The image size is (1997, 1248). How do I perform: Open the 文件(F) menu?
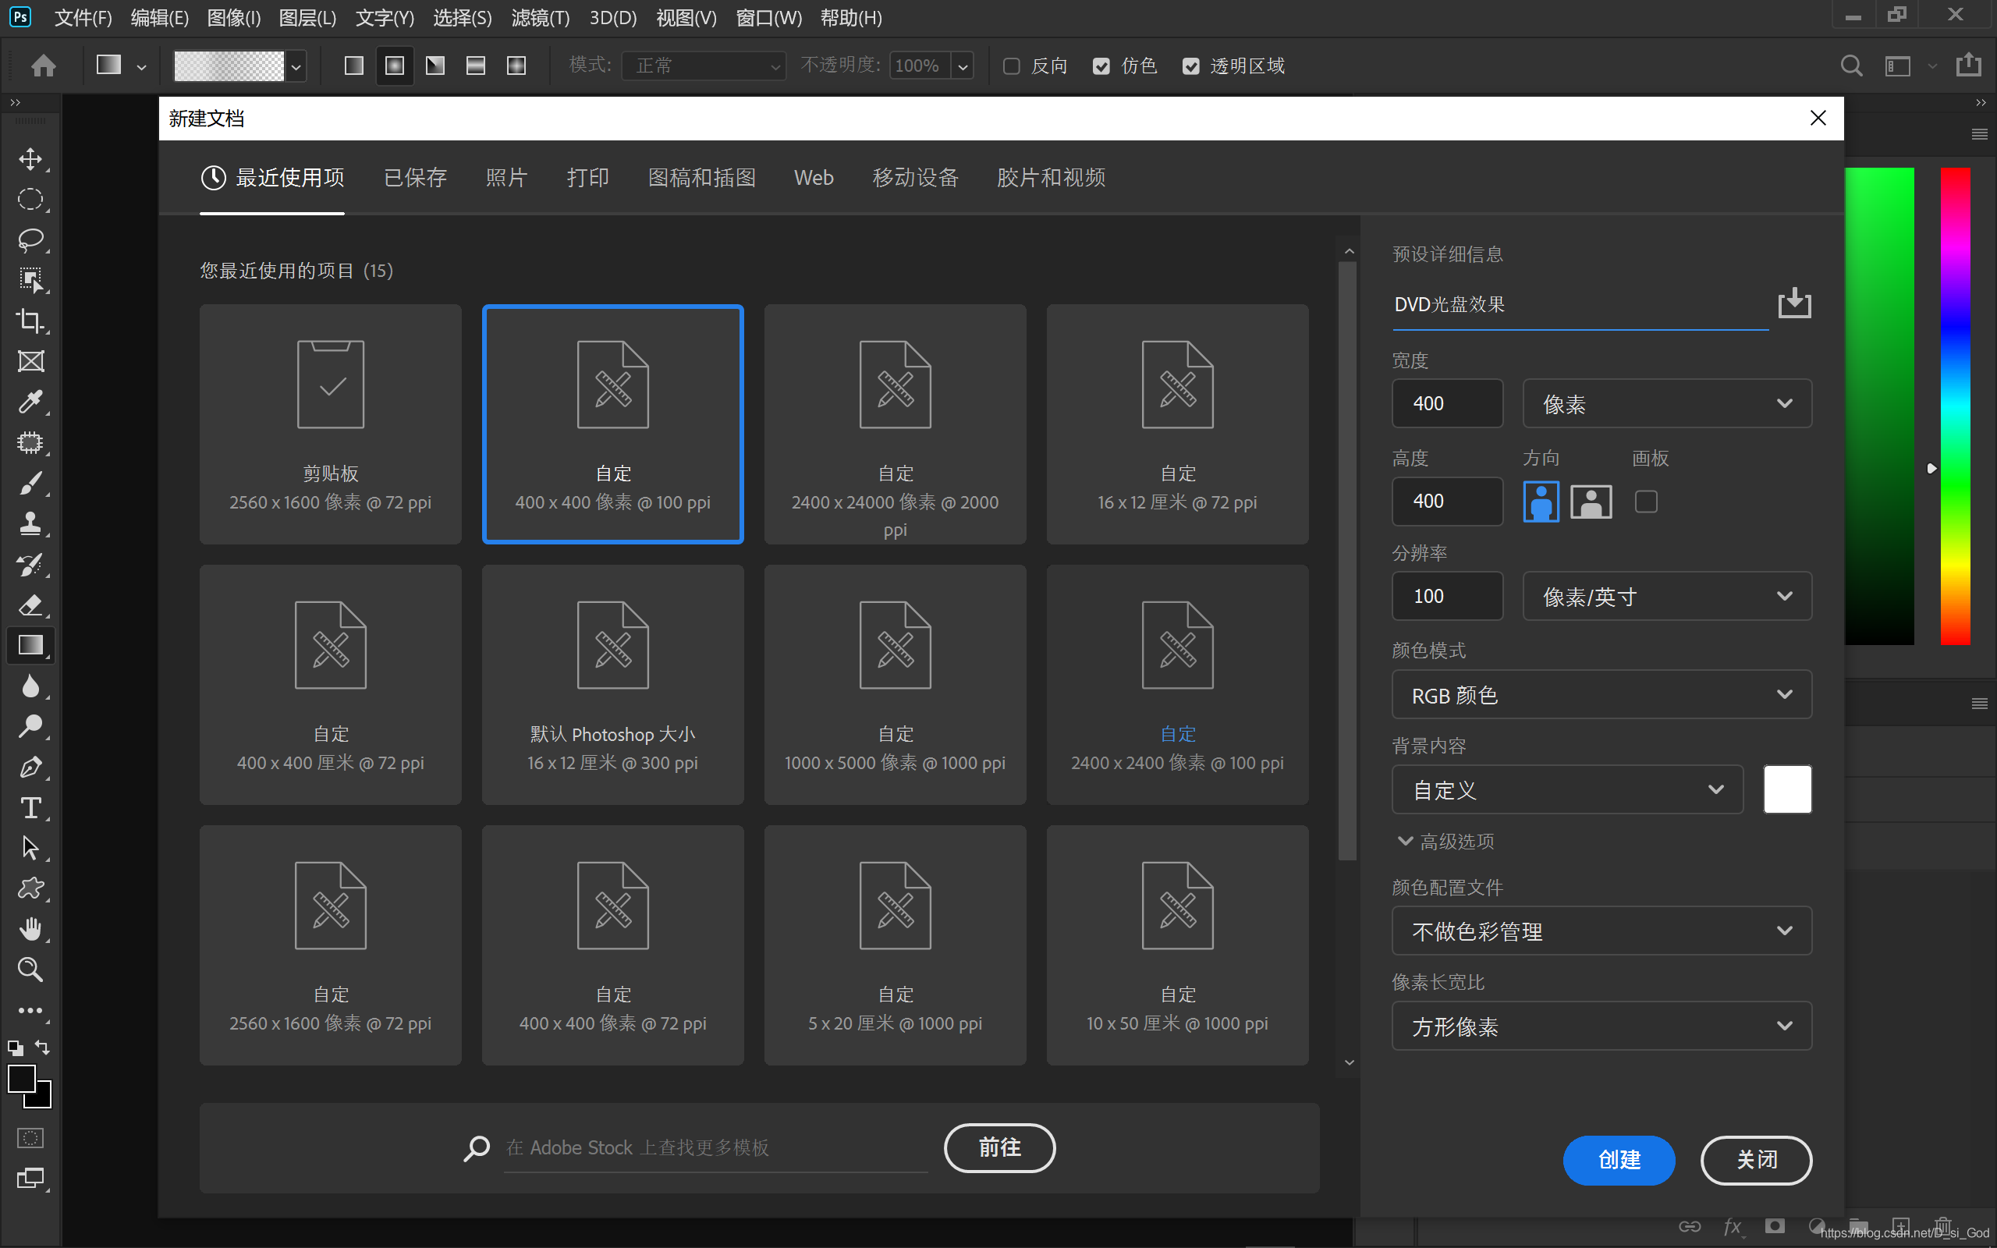[83, 17]
